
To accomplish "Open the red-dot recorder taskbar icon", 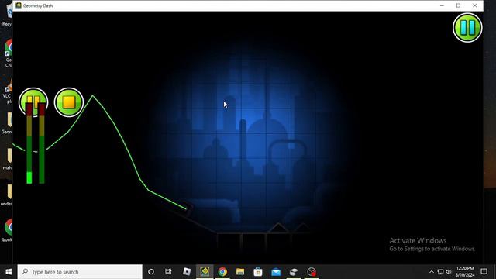I will point(312,272).
